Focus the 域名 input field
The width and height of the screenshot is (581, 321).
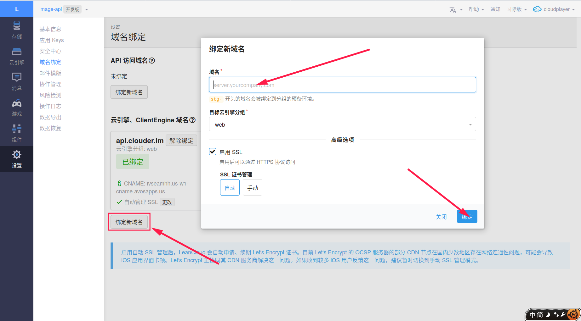pyautogui.click(x=342, y=85)
